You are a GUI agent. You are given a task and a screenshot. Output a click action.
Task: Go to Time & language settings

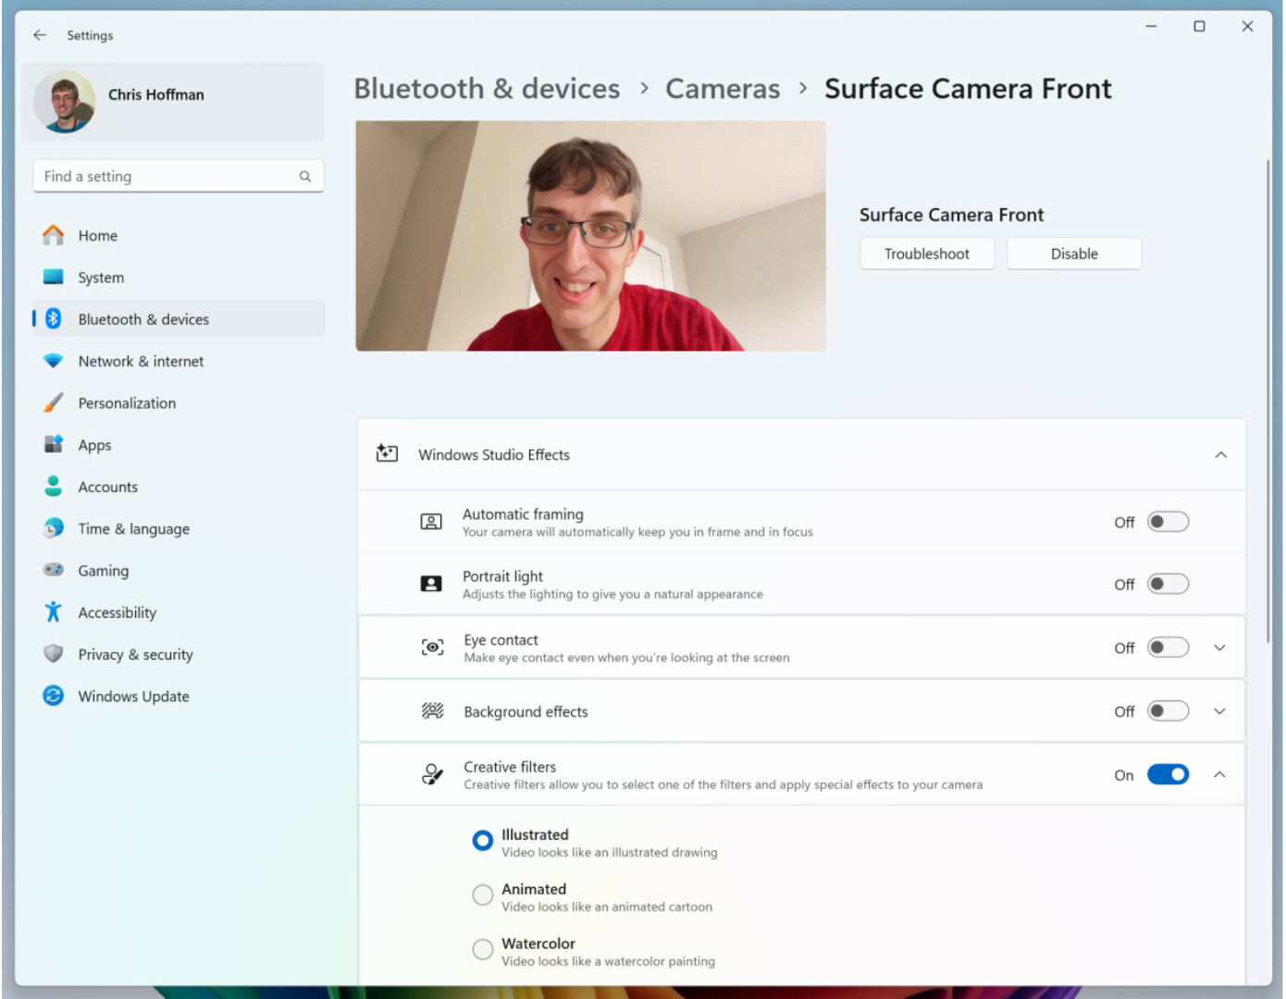tap(133, 529)
